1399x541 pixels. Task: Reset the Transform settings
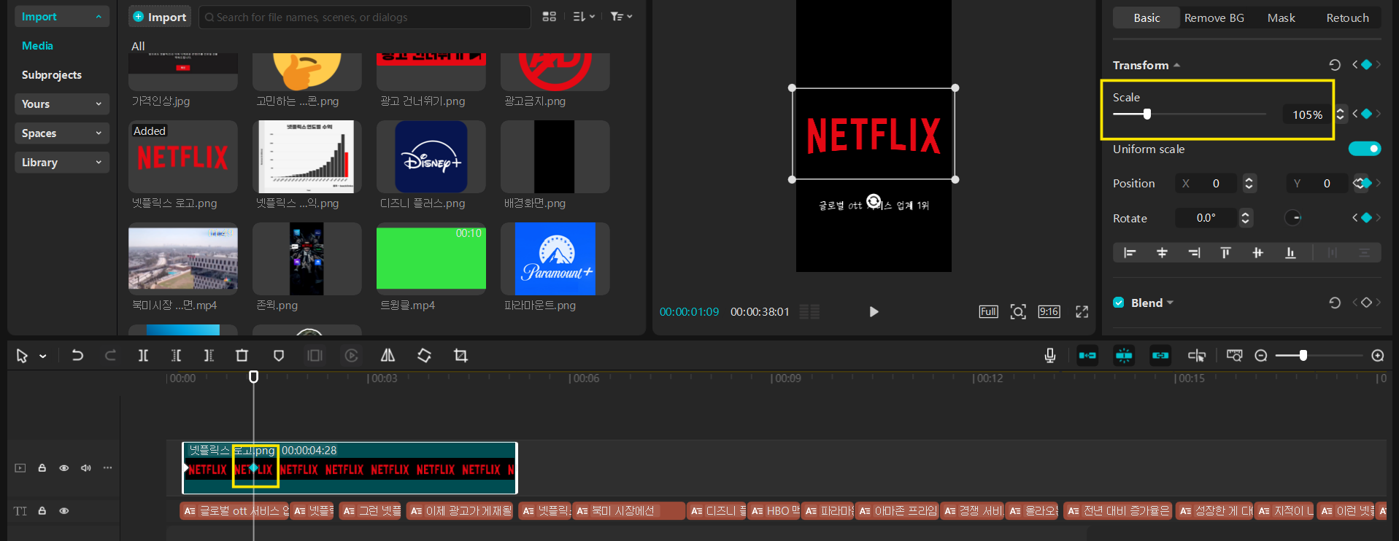click(x=1335, y=65)
